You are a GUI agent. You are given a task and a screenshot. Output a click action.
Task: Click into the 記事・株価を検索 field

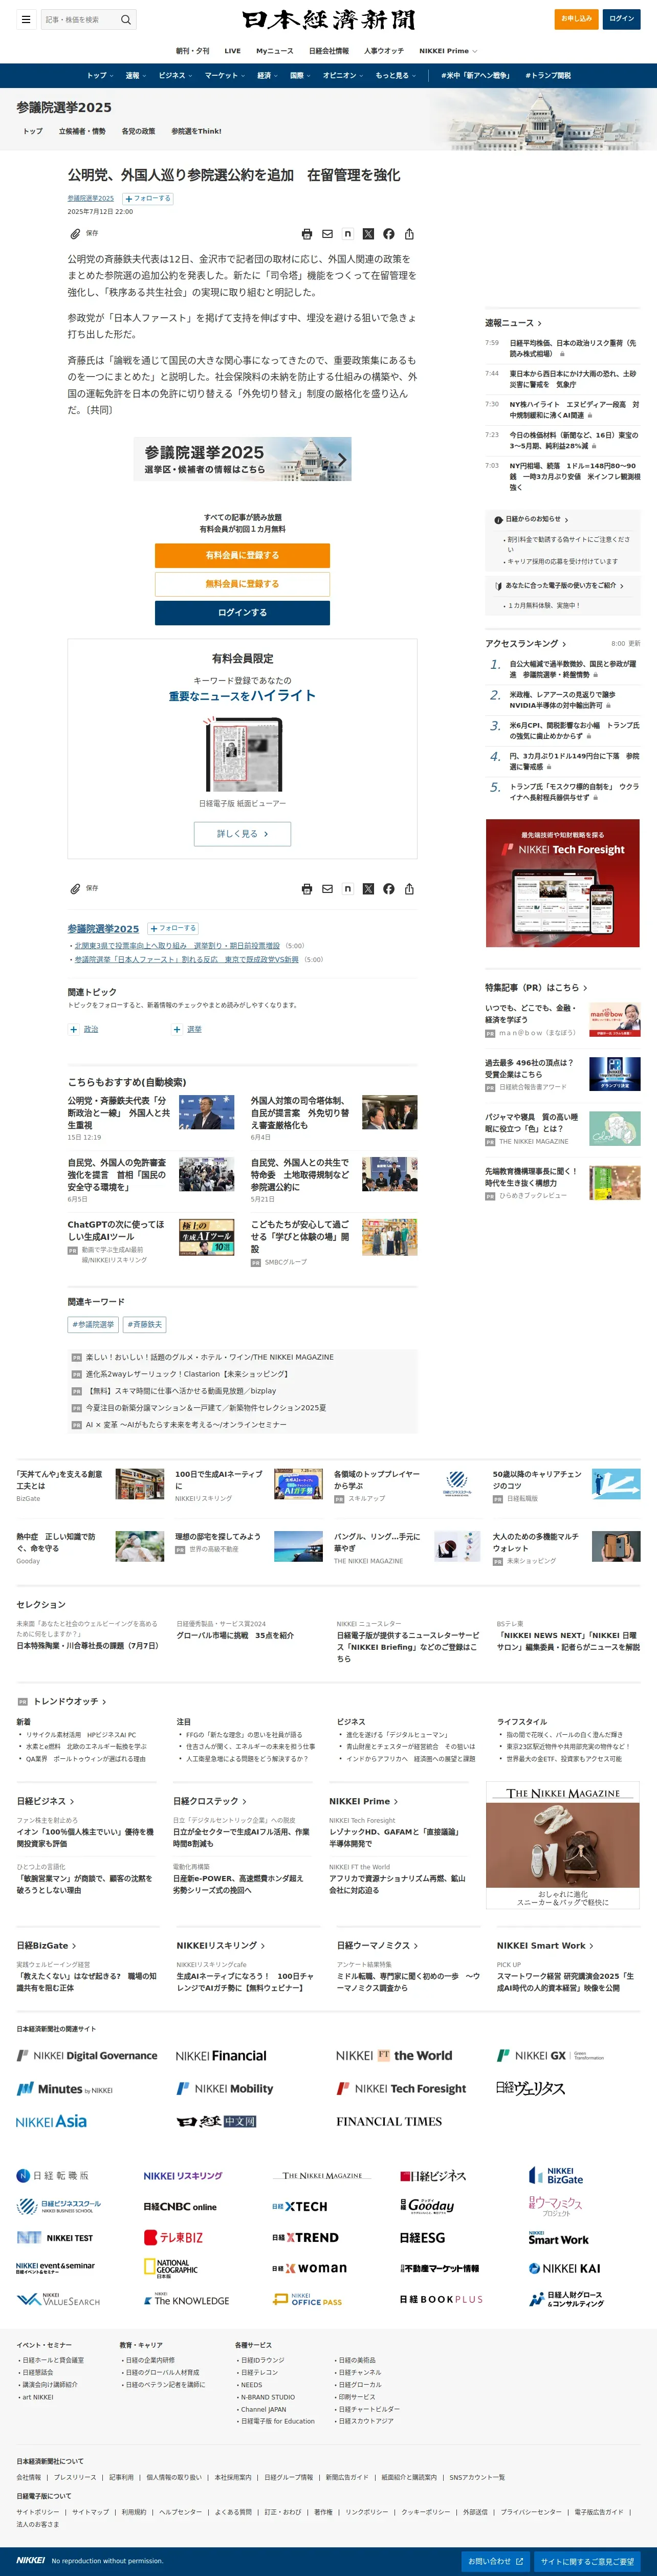80,19
